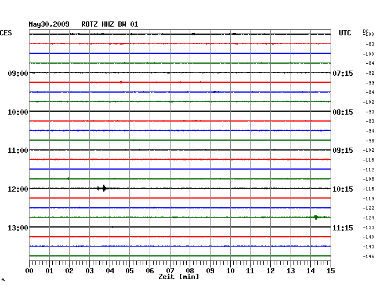This screenshot has height=286, width=377.
Task: Click the DC offset value -99
Action: pos(370,83)
